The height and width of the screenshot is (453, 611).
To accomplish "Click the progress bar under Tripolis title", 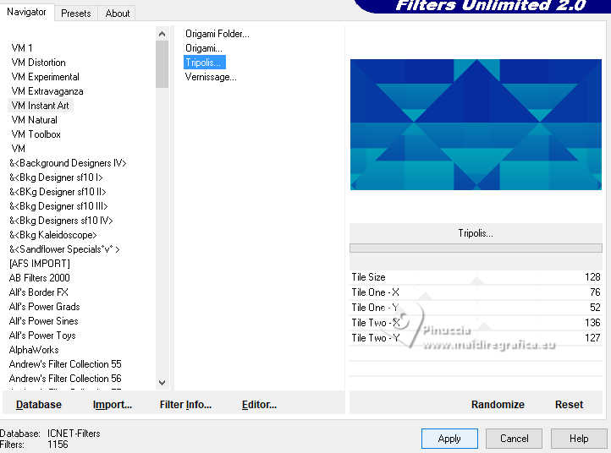I will point(476,248).
